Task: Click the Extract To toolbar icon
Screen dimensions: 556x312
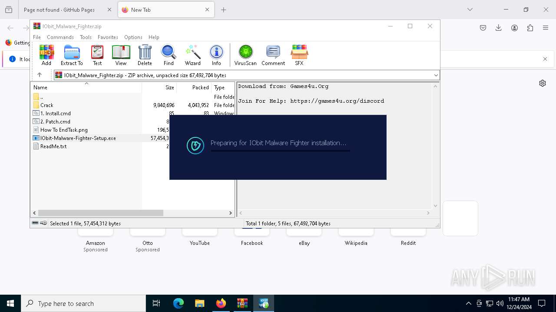Action: click(x=72, y=55)
